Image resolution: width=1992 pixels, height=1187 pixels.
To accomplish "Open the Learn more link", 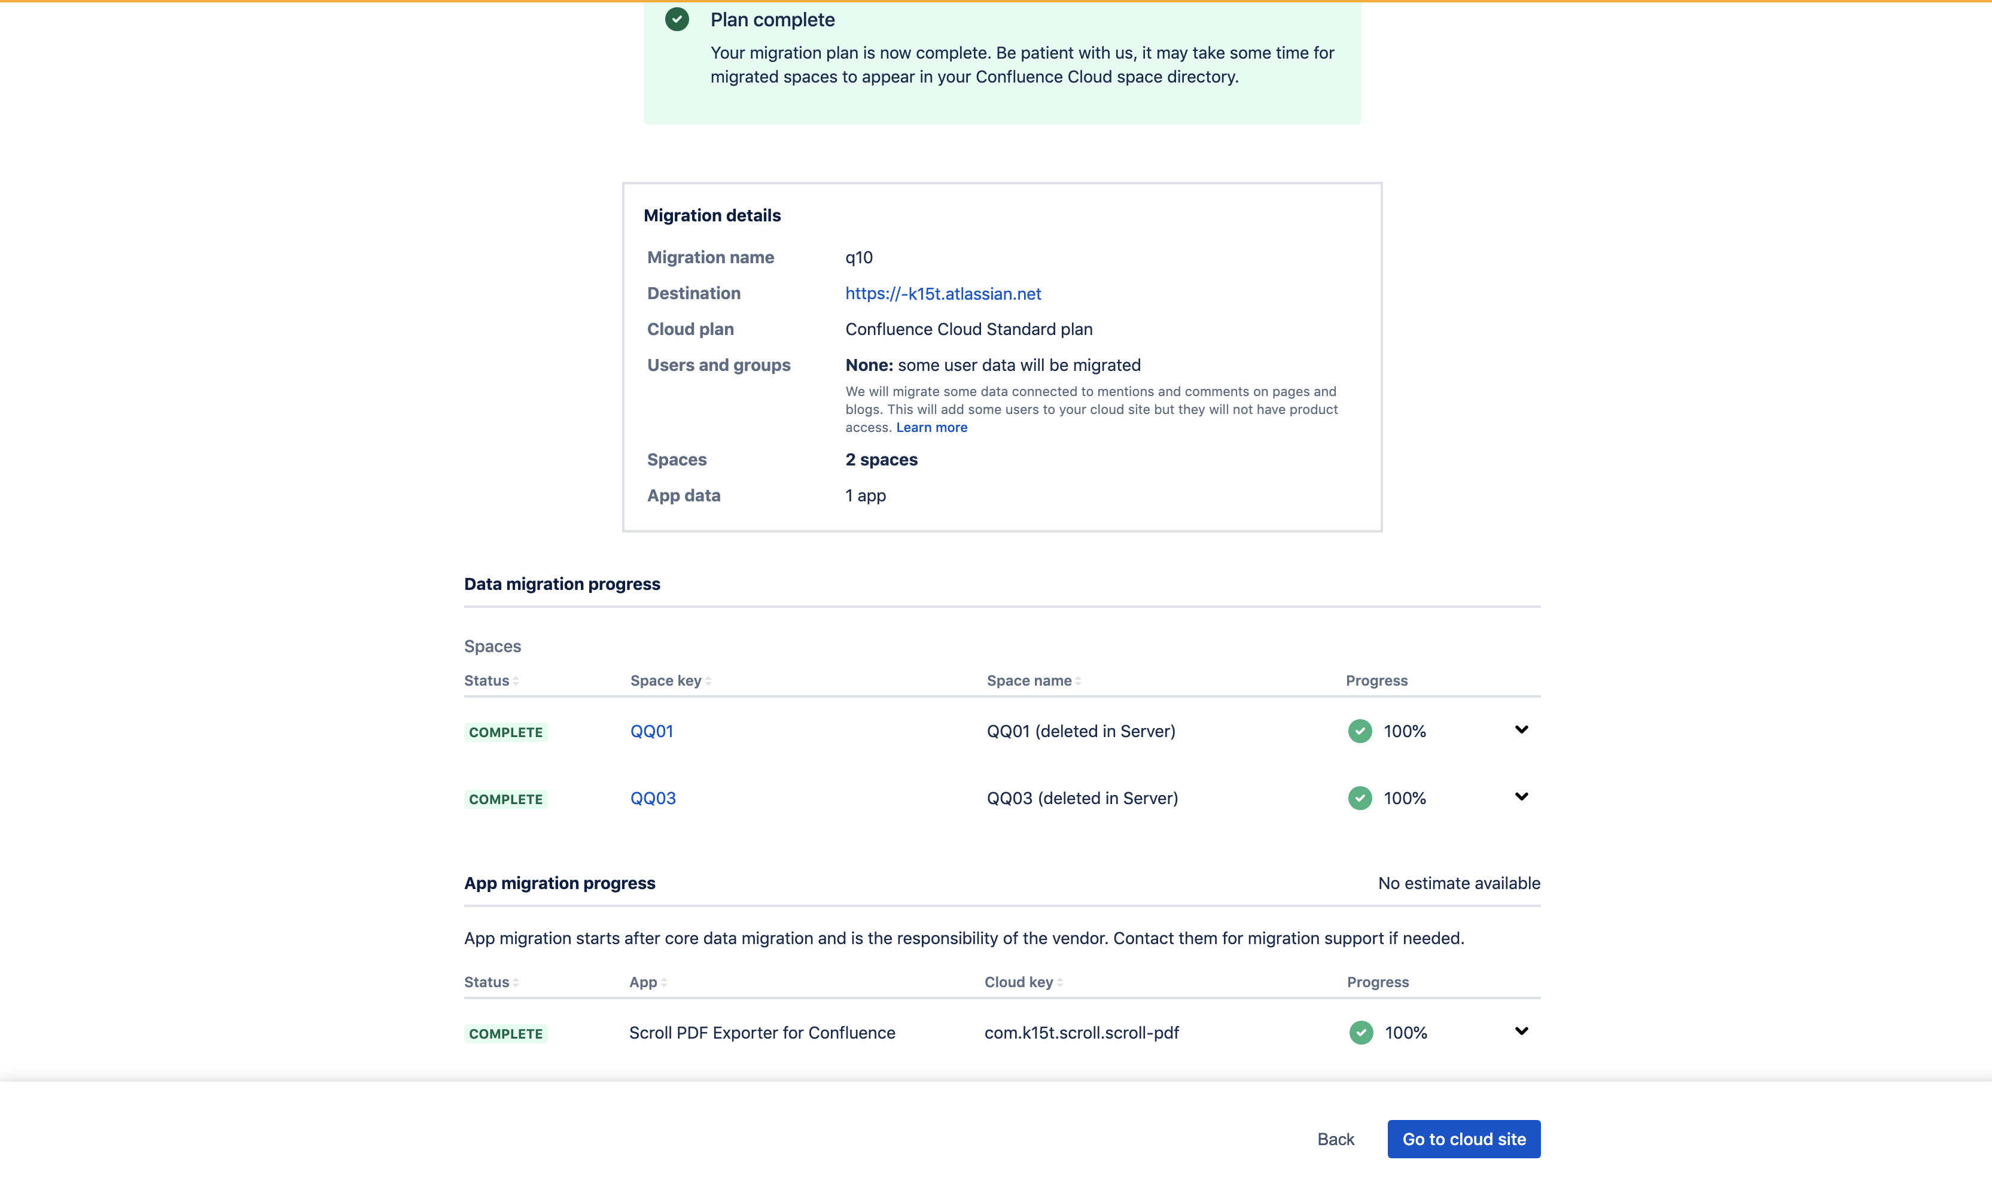I will [x=931, y=427].
